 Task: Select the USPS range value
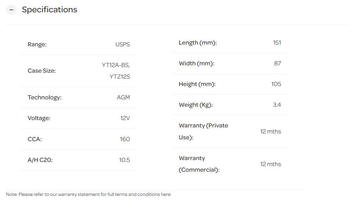(123, 44)
